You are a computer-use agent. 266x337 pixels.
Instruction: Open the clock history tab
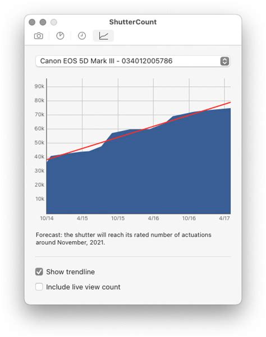(x=82, y=36)
